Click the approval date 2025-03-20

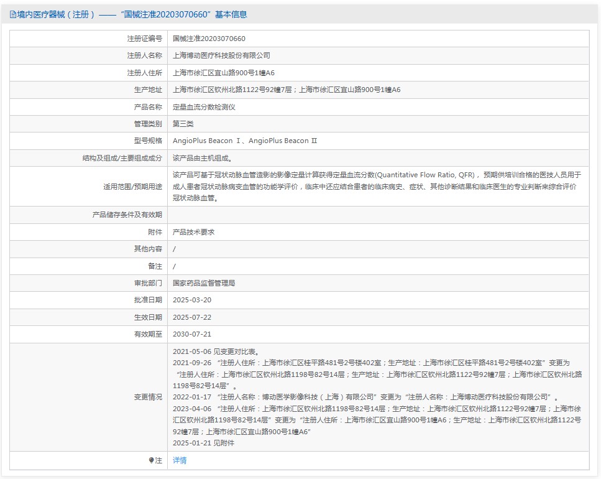tap(192, 300)
